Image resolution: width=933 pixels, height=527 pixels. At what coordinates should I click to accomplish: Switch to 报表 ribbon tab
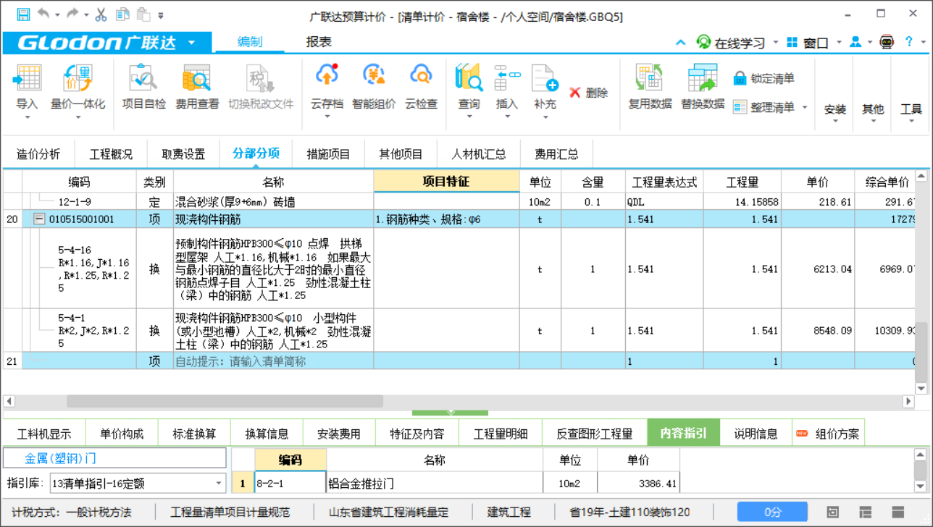click(319, 42)
